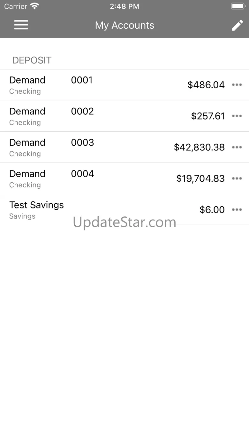Viewport: 249px width, 442px height.
Task: Open the hamburger navigation menu
Action: click(21, 25)
